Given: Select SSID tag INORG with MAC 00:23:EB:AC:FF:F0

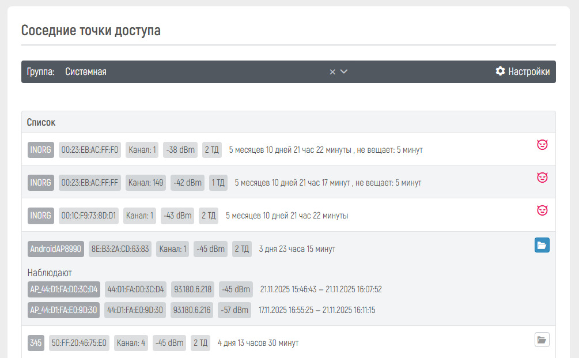Looking at the screenshot, I should pos(41,150).
